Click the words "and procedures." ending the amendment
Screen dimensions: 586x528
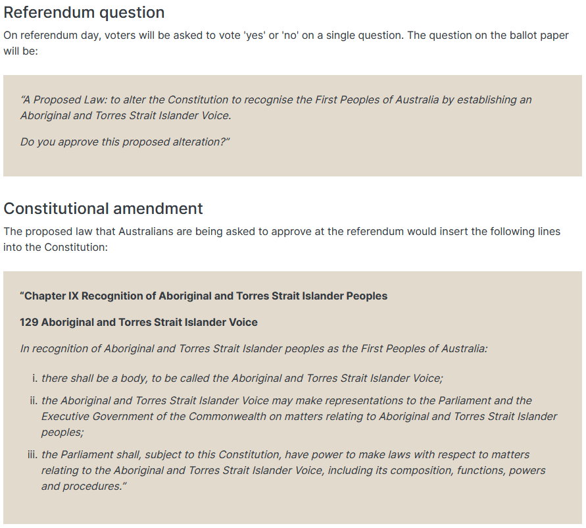point(81,487)
